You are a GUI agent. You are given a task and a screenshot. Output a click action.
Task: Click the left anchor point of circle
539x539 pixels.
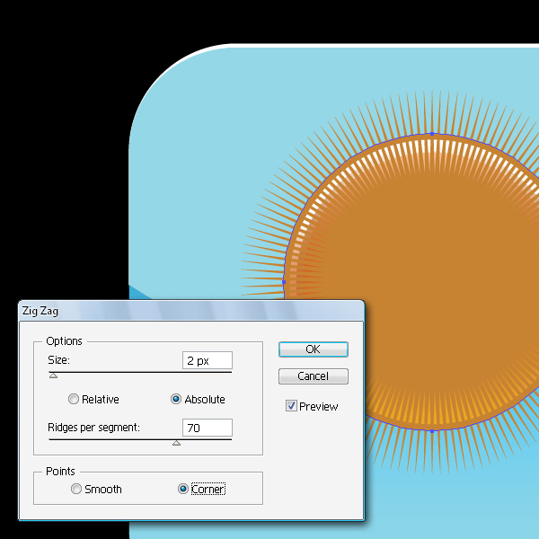coord(284,282)
